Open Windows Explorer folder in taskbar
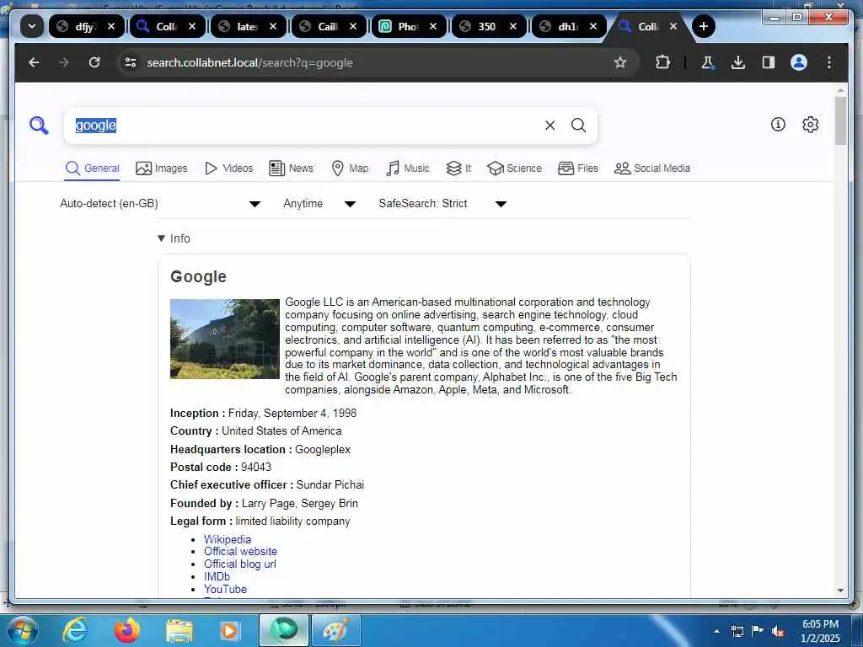Screen dimensions: 863x647 [180, 630]
